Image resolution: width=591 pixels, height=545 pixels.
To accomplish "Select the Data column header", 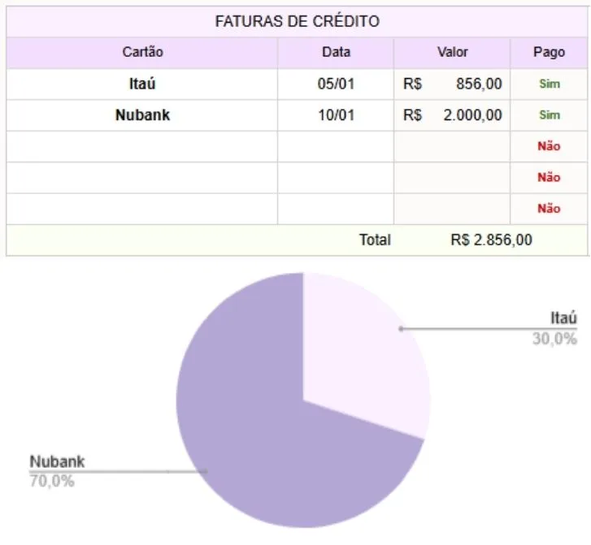I will coord(336,53).
